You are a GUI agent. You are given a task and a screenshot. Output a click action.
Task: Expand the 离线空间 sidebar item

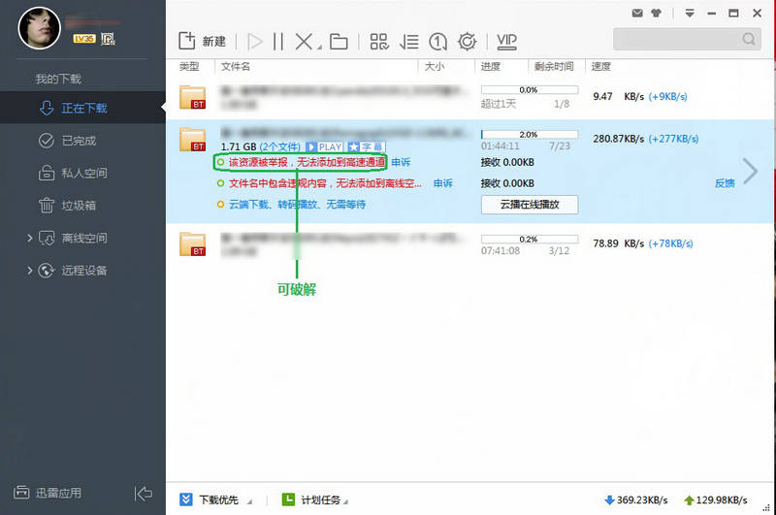[31, 238]
